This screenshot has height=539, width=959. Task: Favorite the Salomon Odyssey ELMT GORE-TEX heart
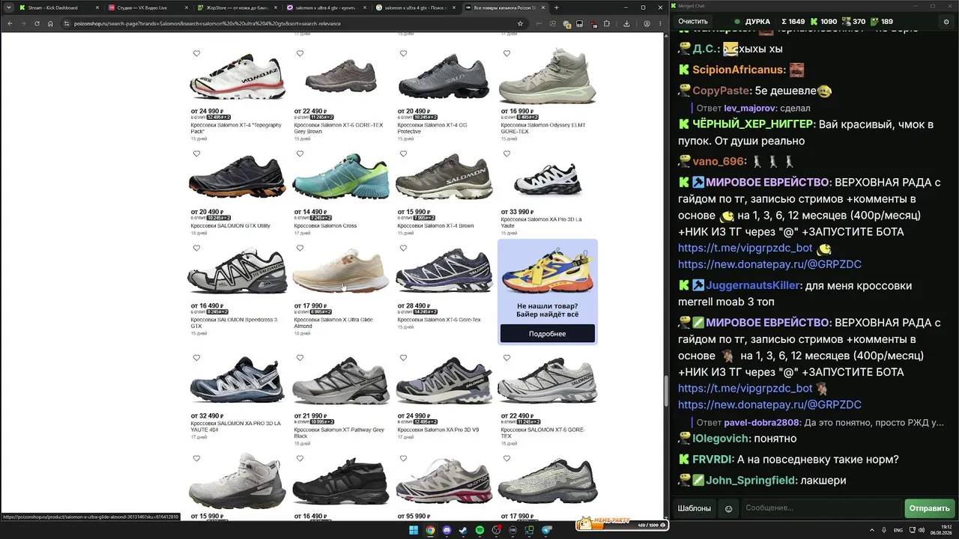point(506,53)
